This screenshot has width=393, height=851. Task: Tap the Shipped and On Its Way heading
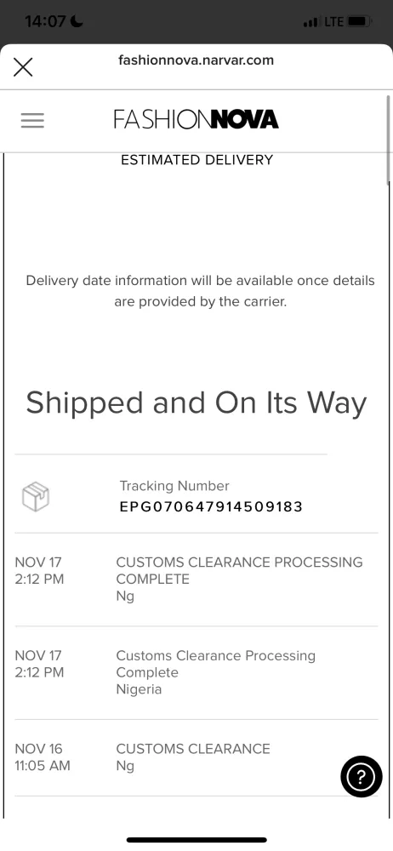(x=196, y=403)
